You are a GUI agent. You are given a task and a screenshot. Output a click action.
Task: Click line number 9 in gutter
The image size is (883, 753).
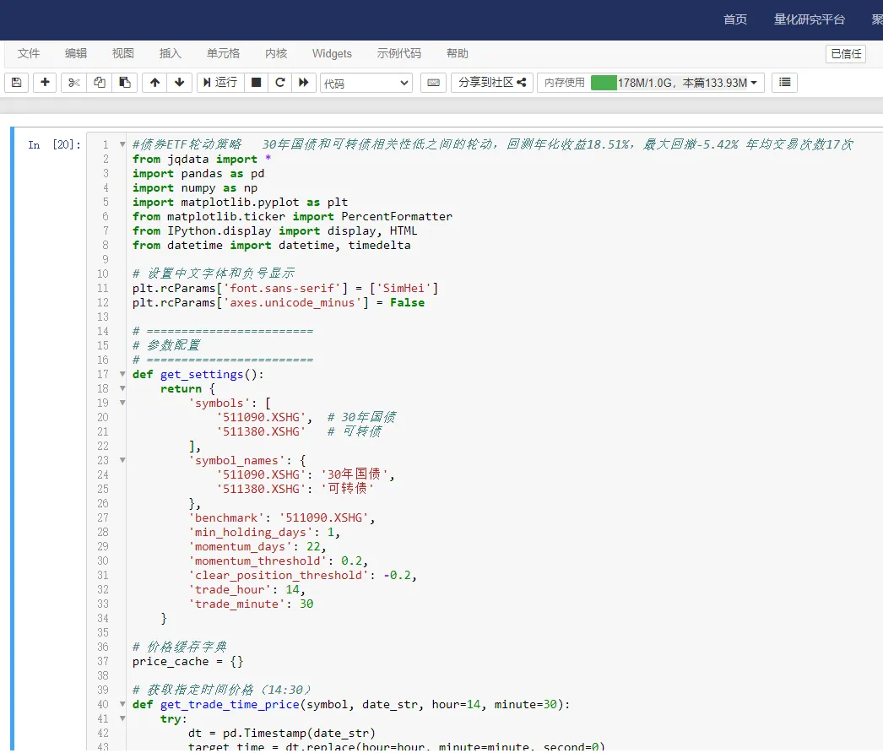click(x=106, y=259)
